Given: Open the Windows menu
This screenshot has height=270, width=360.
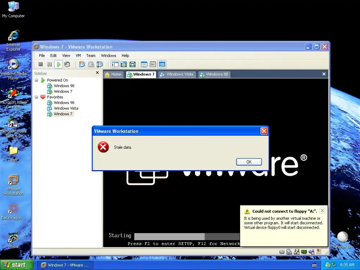Looking at the screenshot, I should pos(109,56).
